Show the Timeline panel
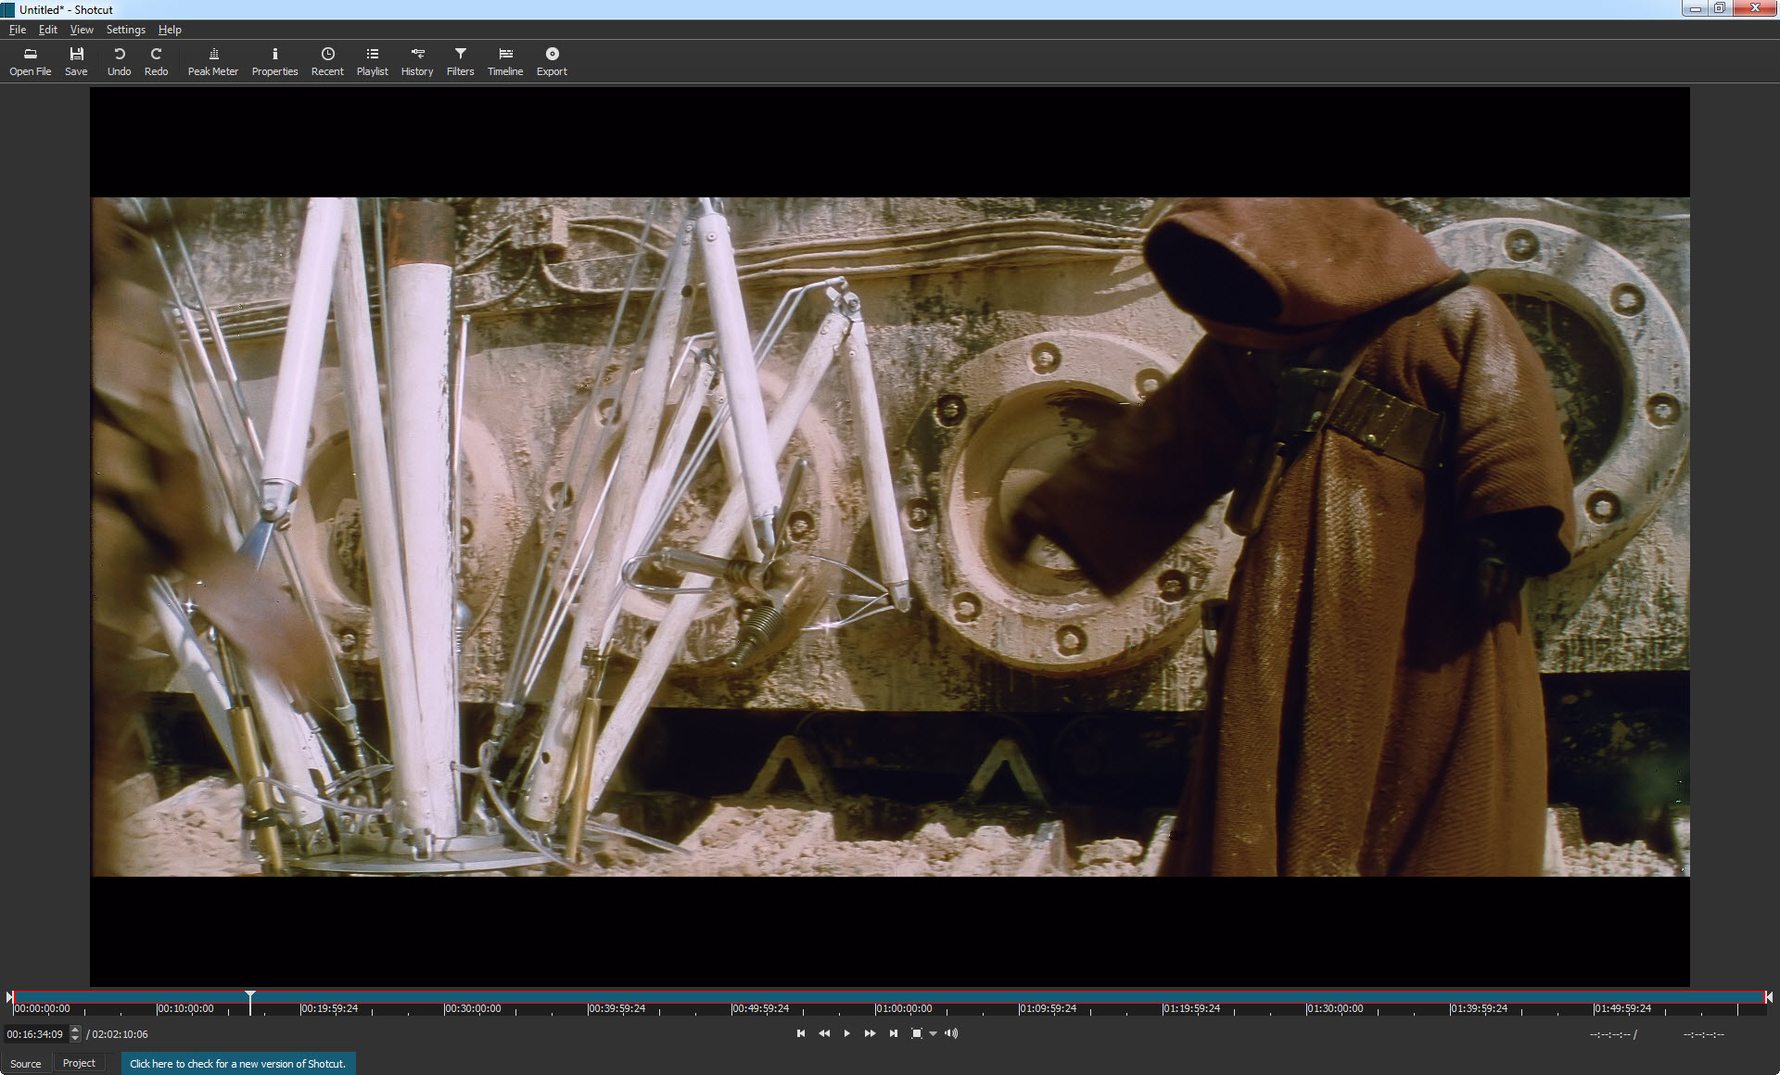 tap(505, 61)
